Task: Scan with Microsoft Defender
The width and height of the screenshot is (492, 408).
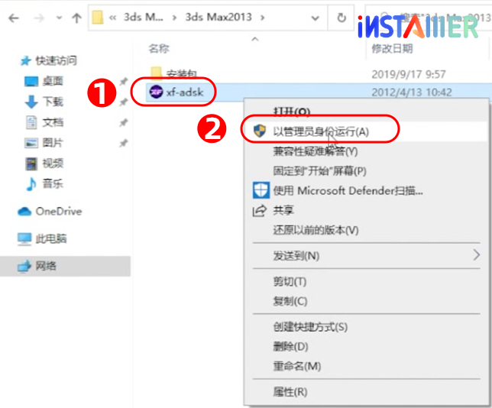Action: pos(348,190)
